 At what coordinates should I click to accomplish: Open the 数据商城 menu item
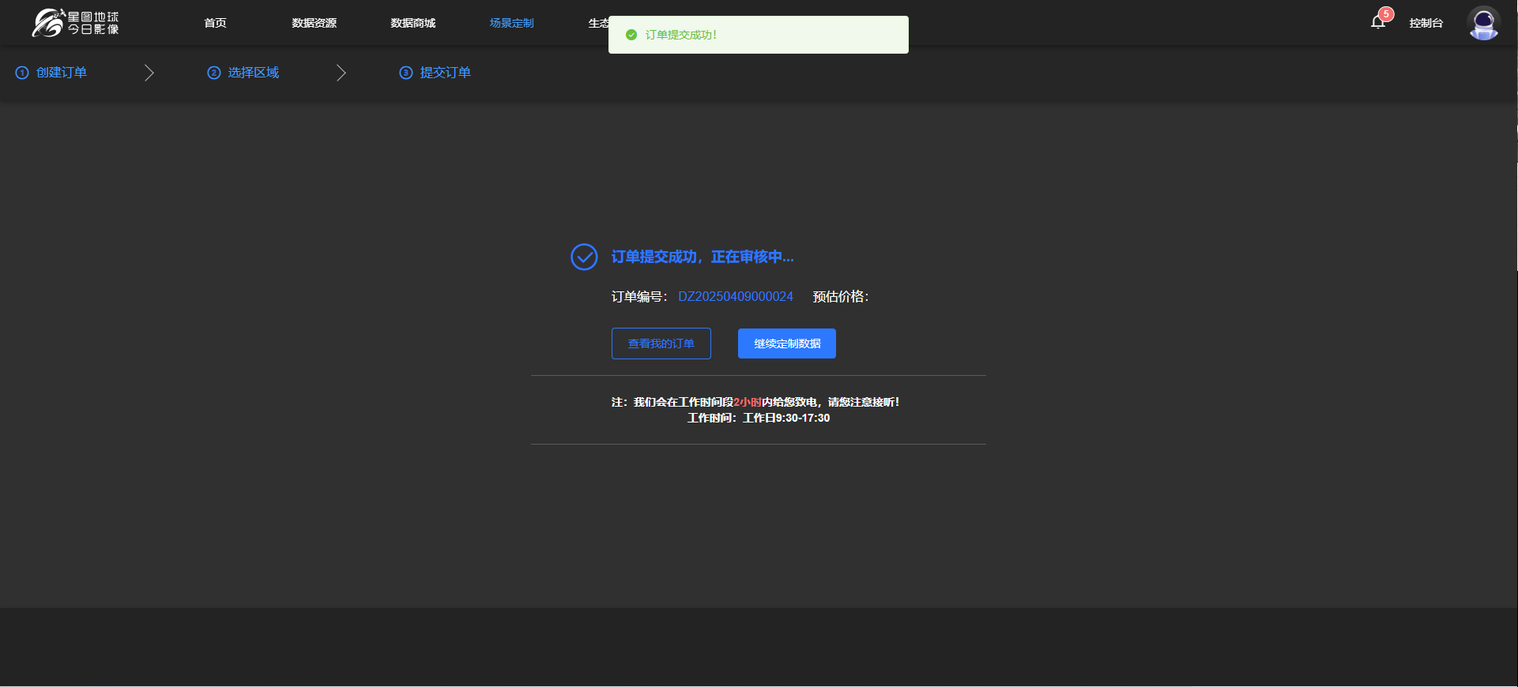[x=412, y=23]
